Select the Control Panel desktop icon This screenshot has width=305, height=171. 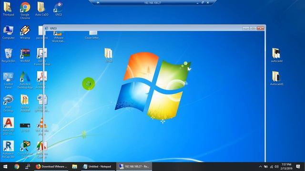(9, 80)
